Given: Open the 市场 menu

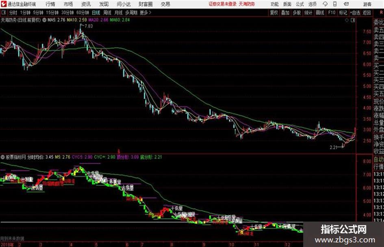Looking at the screenshot, I should point(68,4).
